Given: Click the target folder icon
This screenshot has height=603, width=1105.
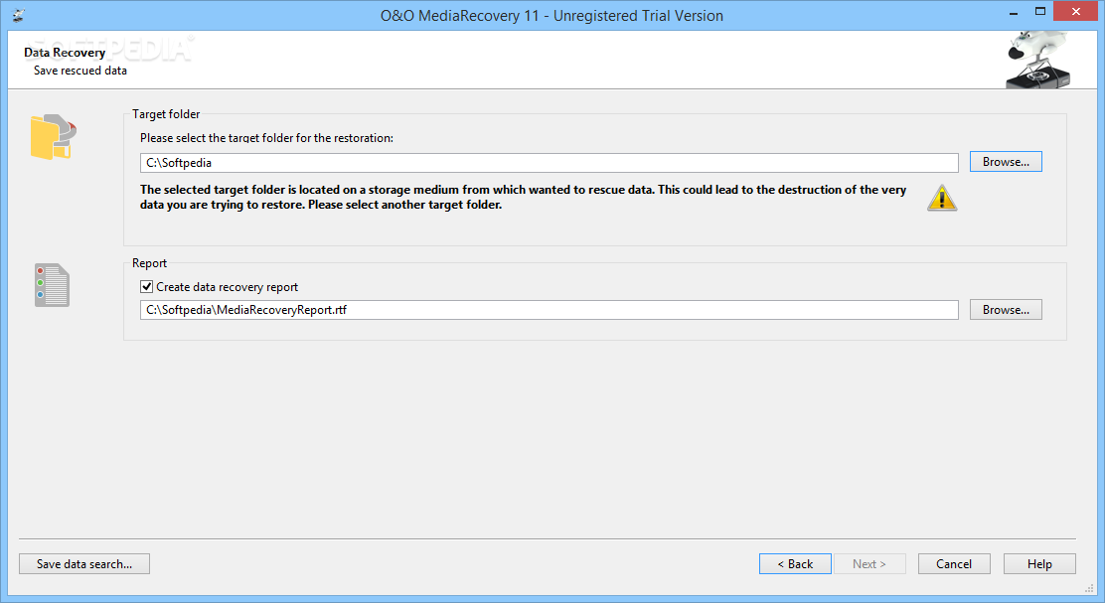Looking at the screenshot, I should tap(54, 137).
